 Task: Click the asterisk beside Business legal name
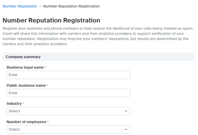tap(46, 67)
